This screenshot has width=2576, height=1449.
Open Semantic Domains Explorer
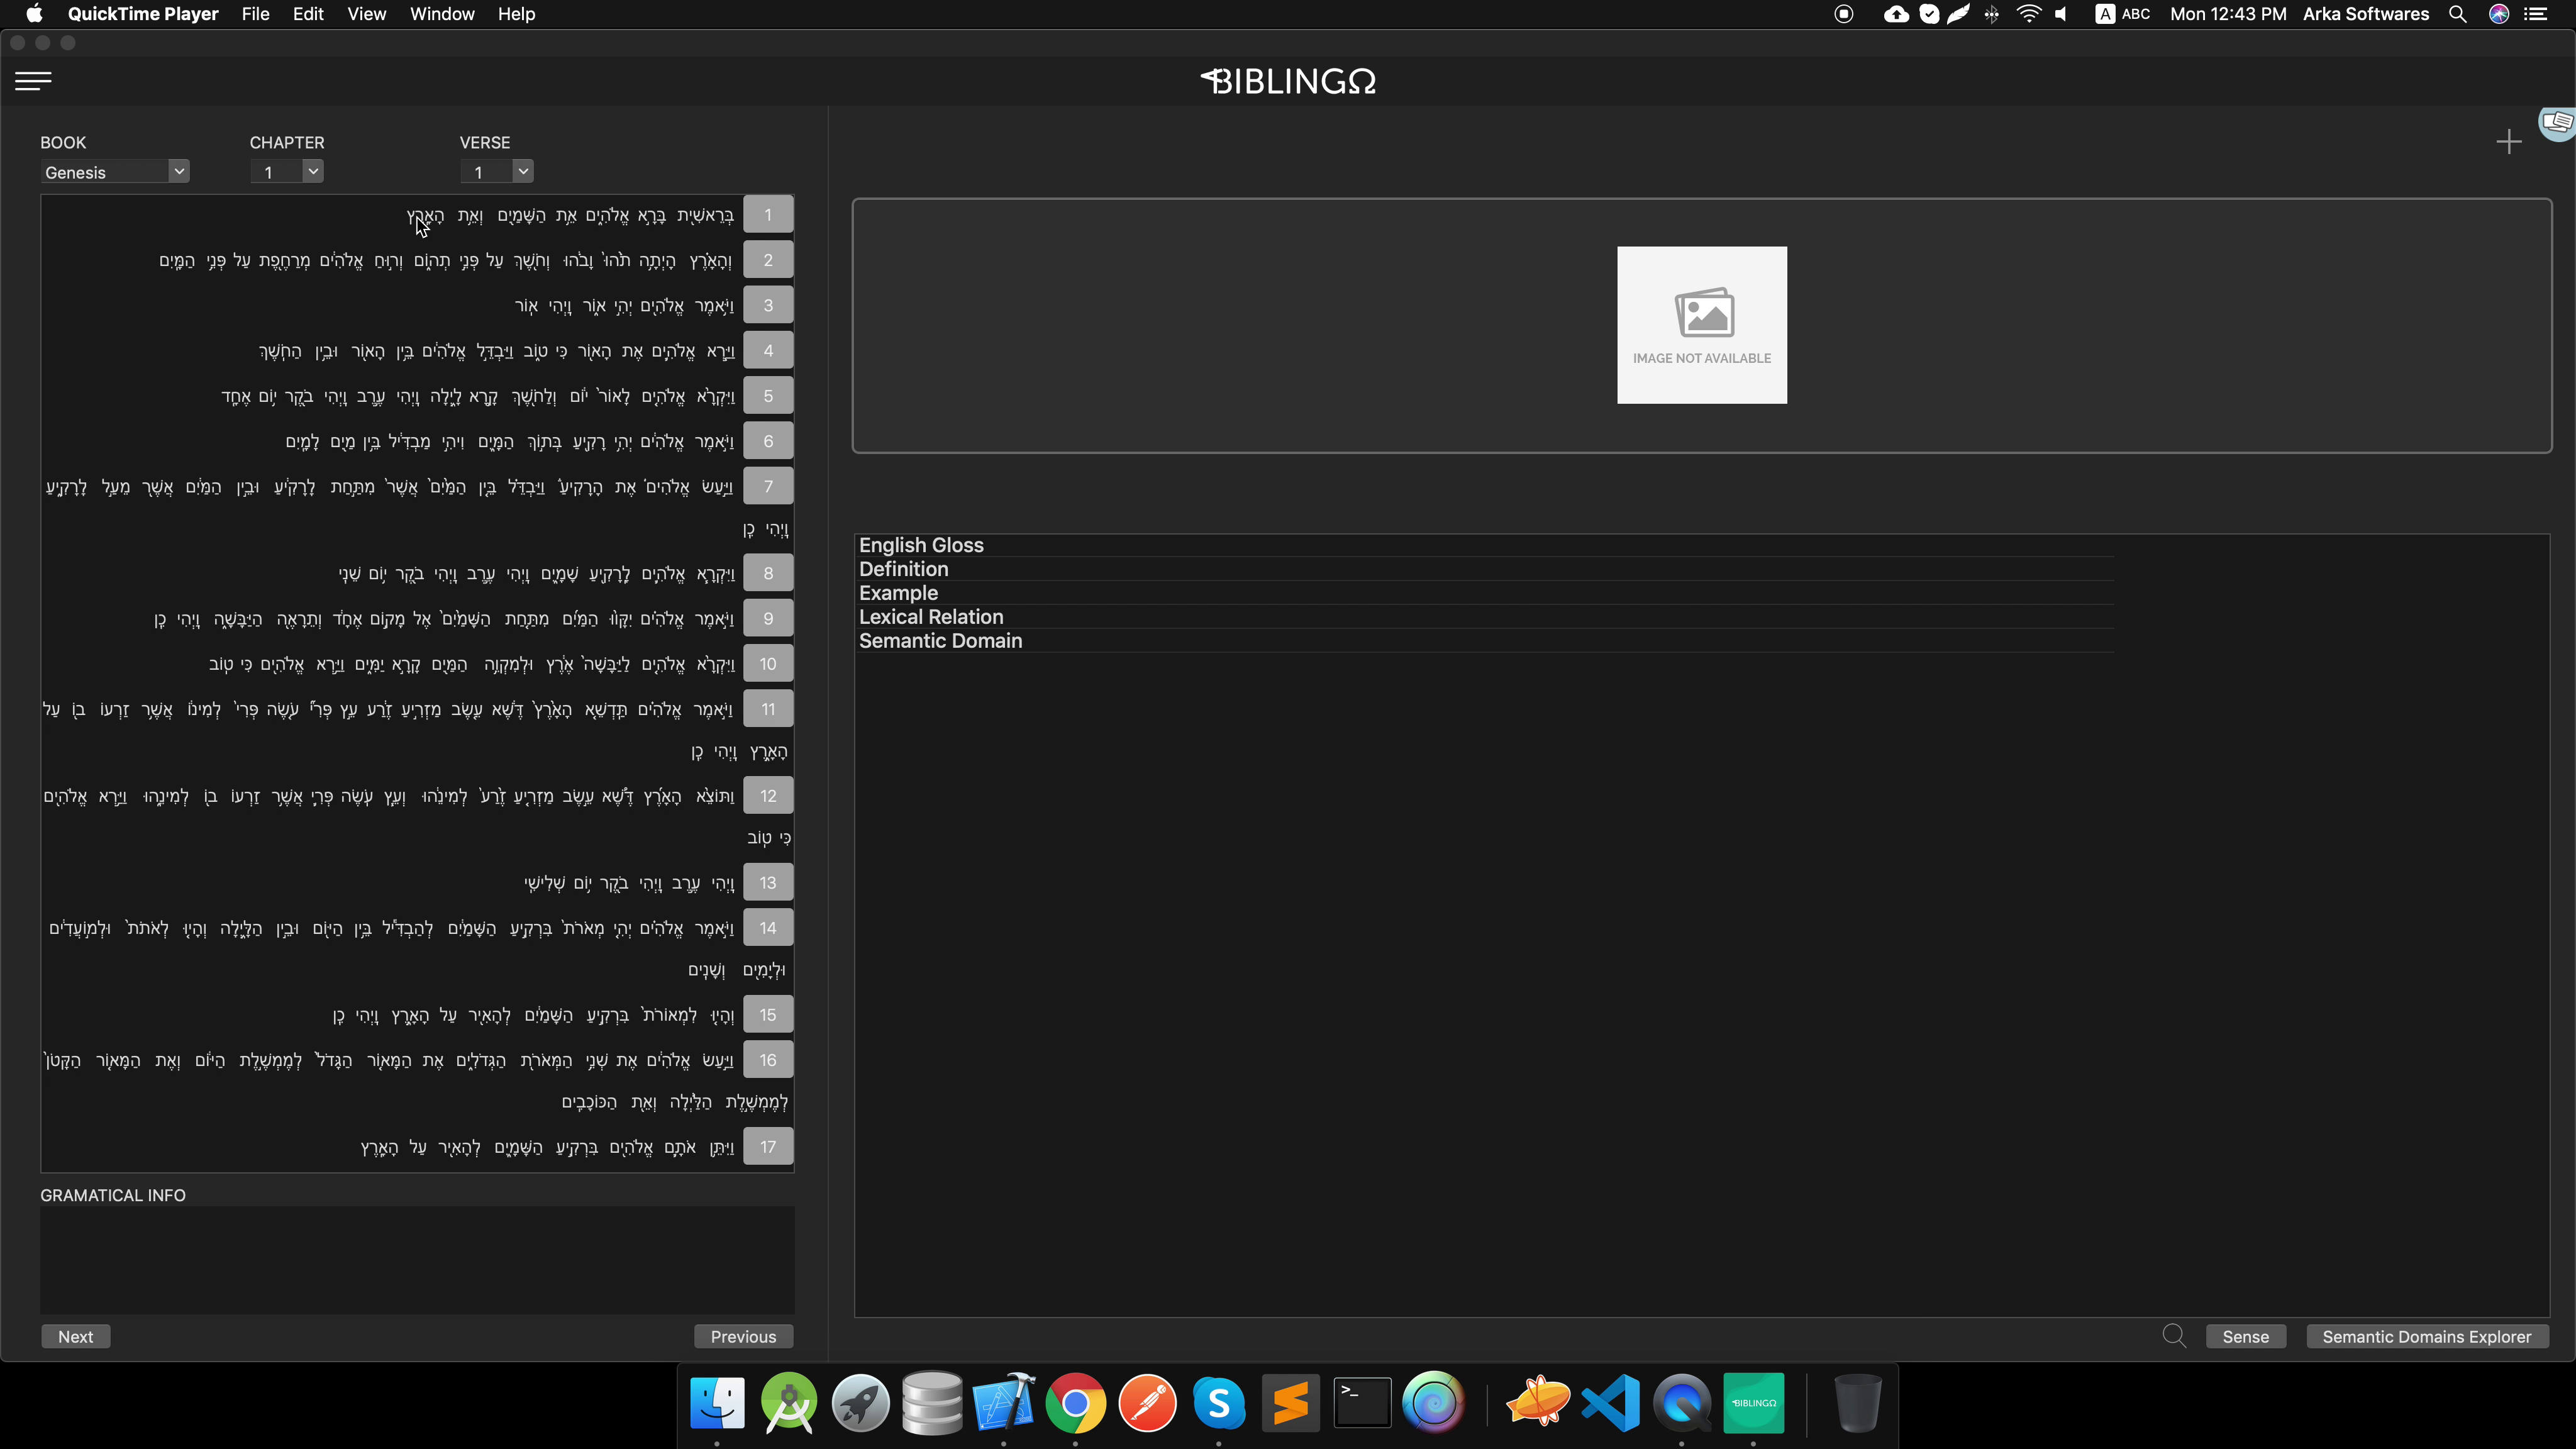[2426, 1337]
